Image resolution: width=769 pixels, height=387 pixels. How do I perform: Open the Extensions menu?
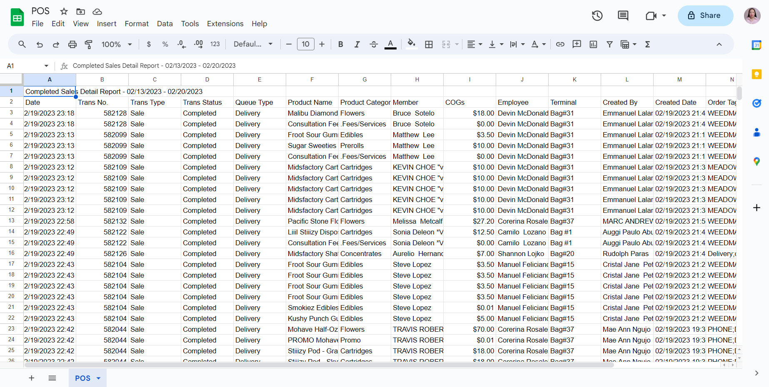pos(225,24)
